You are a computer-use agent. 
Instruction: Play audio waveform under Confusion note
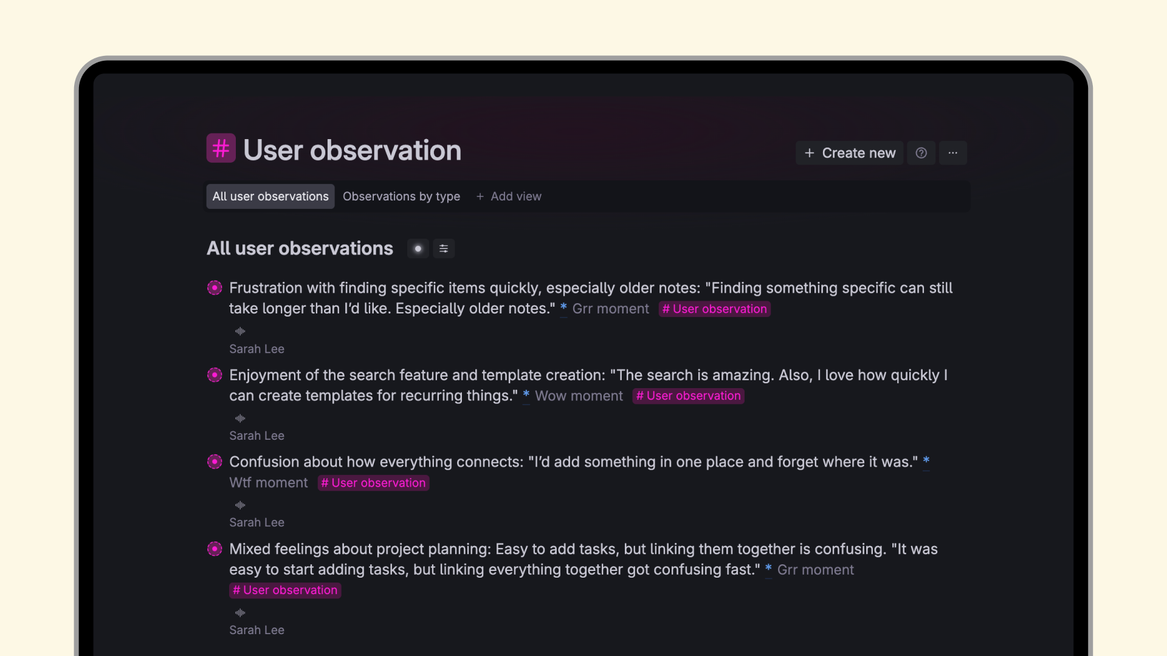point(240,505)
